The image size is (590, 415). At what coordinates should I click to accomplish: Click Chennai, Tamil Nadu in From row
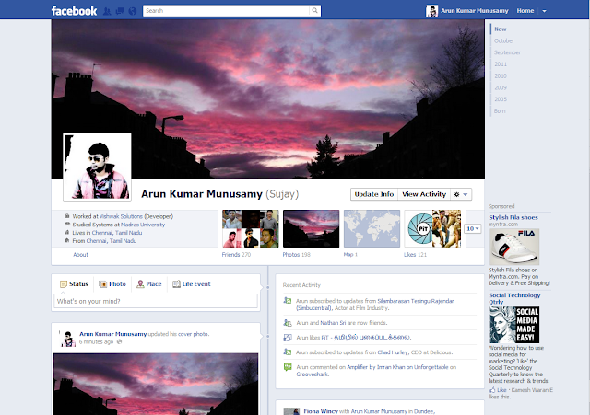point(112,241)
